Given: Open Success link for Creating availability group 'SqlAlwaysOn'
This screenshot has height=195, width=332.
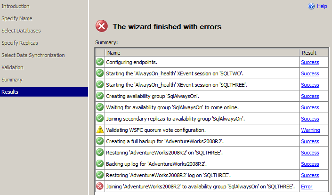Looking at the screenshot, I should (310, 96).
